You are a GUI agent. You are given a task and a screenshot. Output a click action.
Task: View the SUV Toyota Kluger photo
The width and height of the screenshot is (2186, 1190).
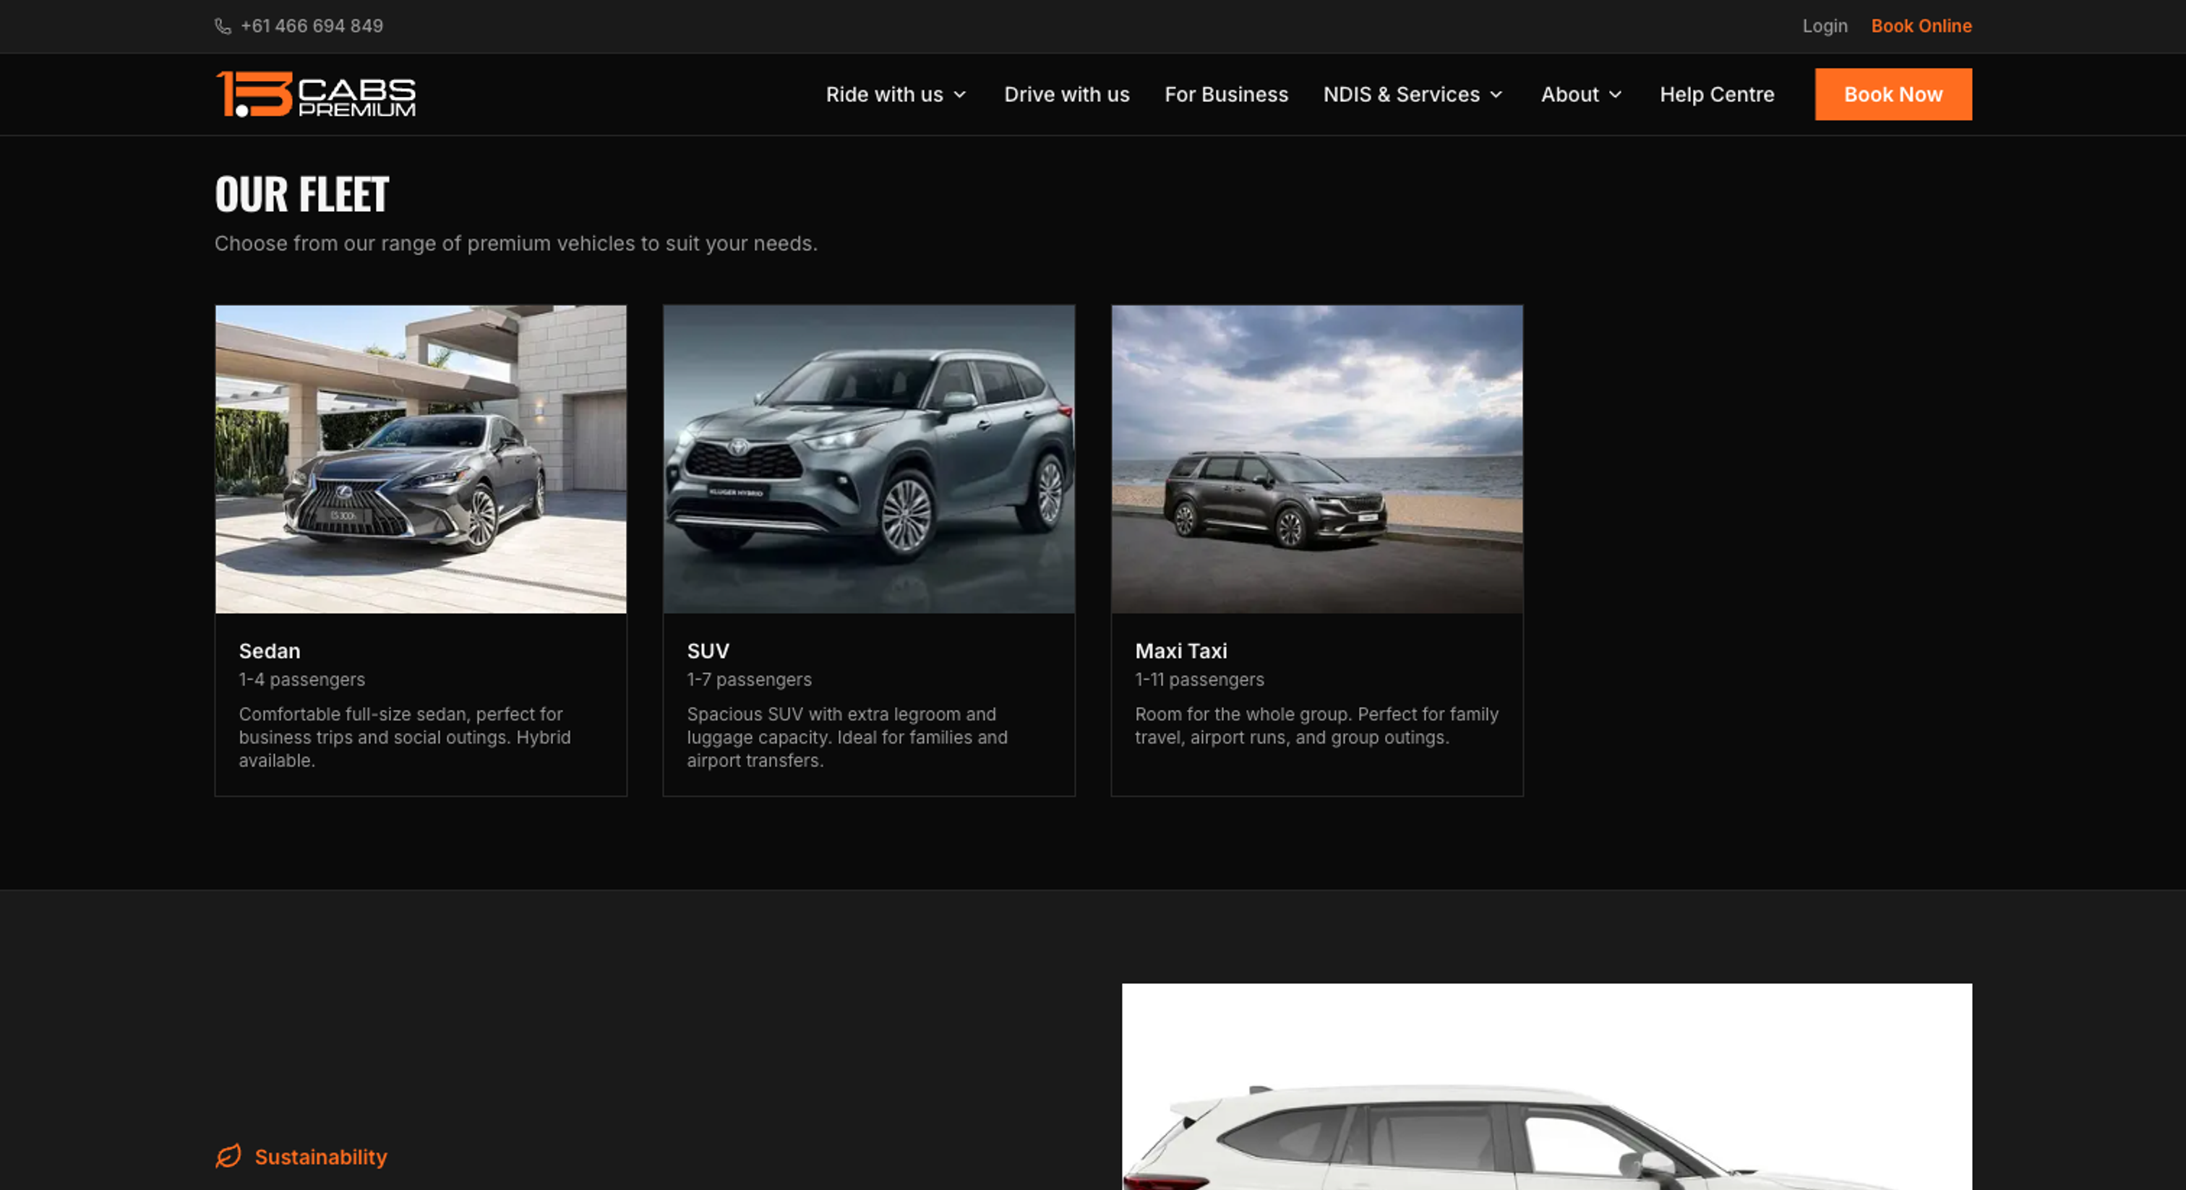(x=869, y=459)
